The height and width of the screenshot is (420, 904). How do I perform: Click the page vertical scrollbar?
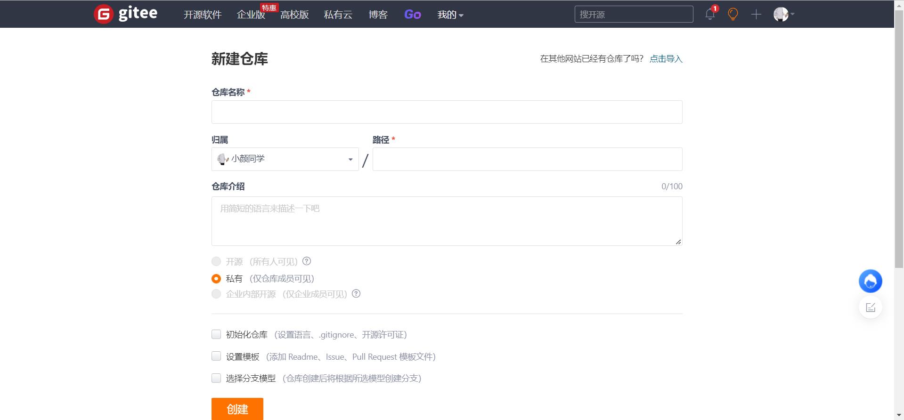click(x=899, y=139)
